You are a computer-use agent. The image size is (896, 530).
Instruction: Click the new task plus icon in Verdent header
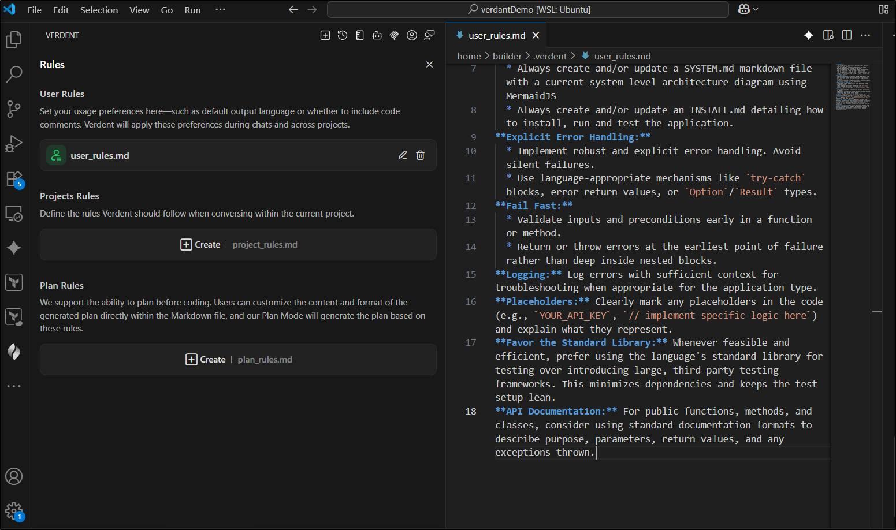pos(325,35)
